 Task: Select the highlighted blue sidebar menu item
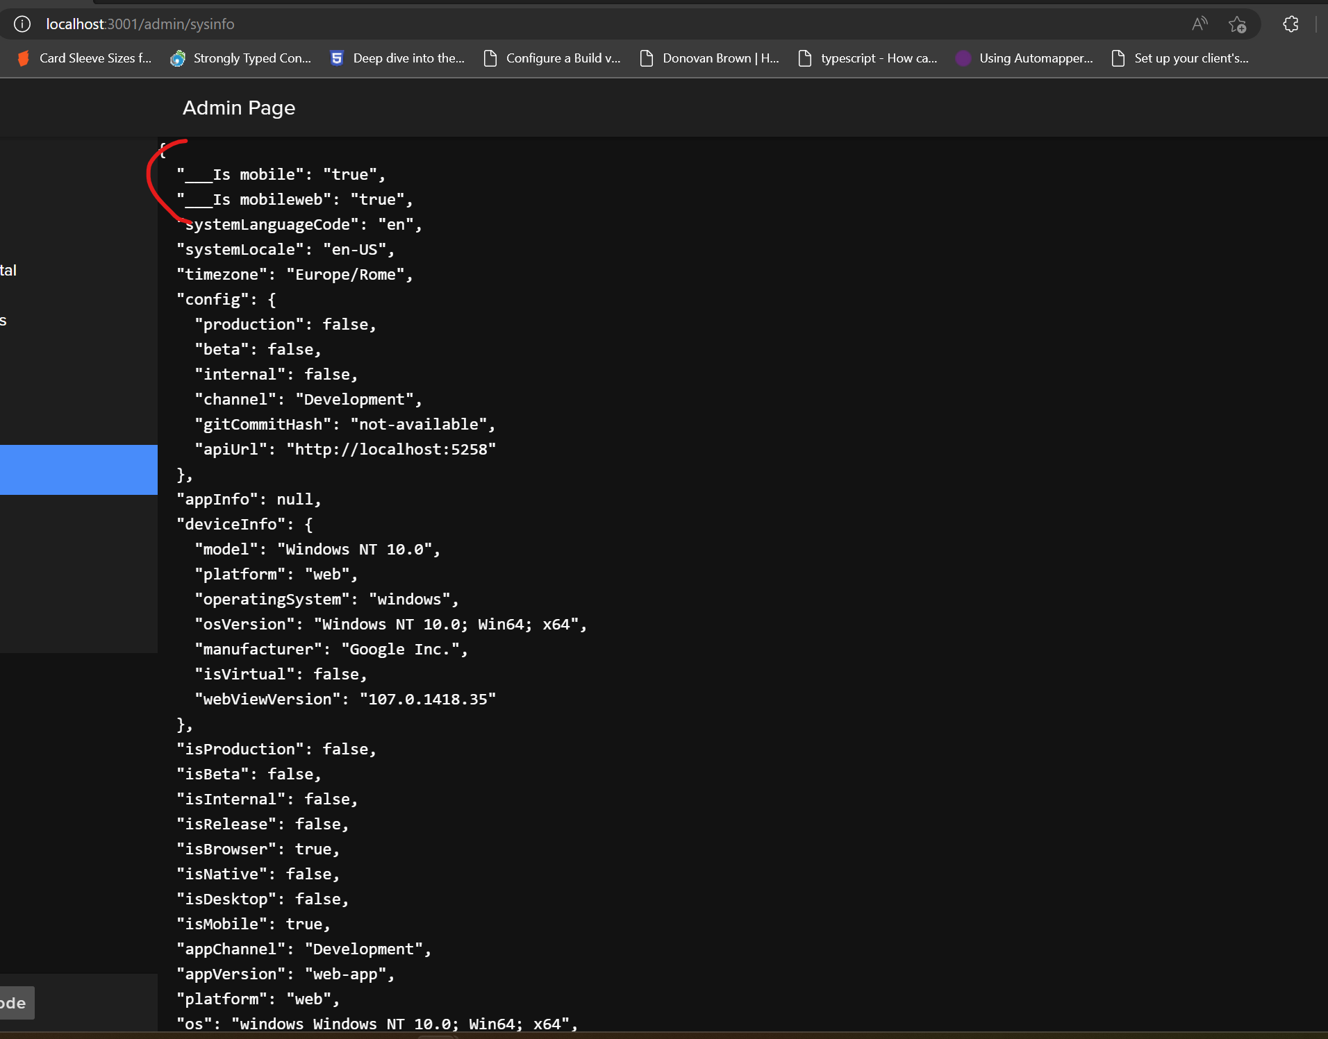click(x=78, y=470)
